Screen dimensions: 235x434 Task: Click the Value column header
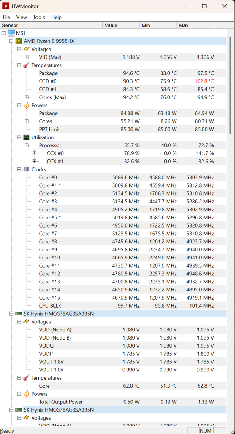[x=121, y=25]
